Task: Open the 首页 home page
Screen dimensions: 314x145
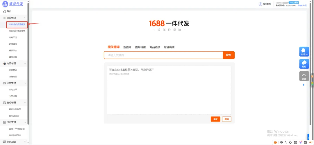Action: 9,11
